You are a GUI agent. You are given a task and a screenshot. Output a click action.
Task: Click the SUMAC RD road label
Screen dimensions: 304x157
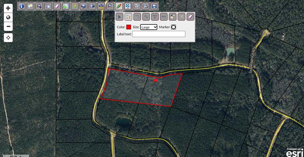tap(128, 68)
